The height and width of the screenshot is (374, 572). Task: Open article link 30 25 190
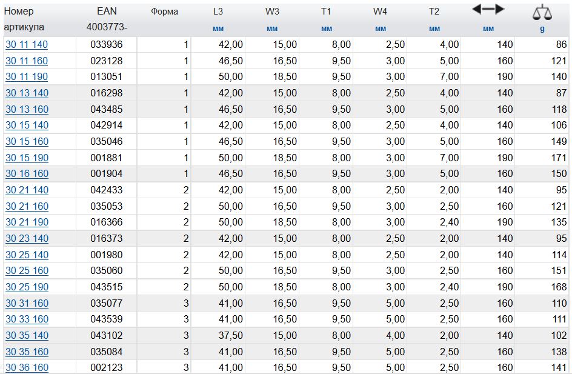27,287
